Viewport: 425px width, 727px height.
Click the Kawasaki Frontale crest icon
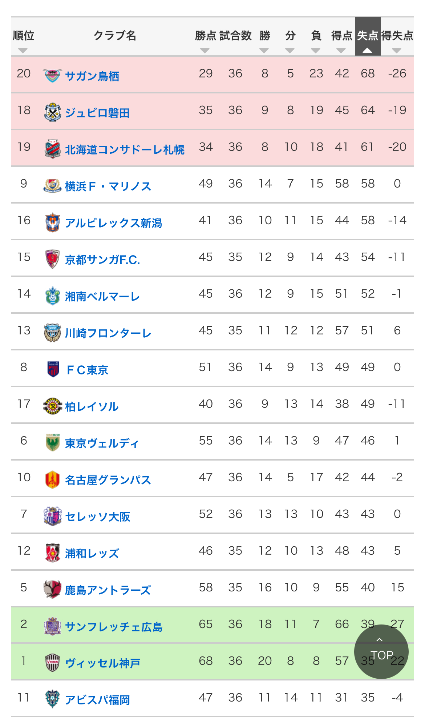pyautogui.click(x=52, y=333)
